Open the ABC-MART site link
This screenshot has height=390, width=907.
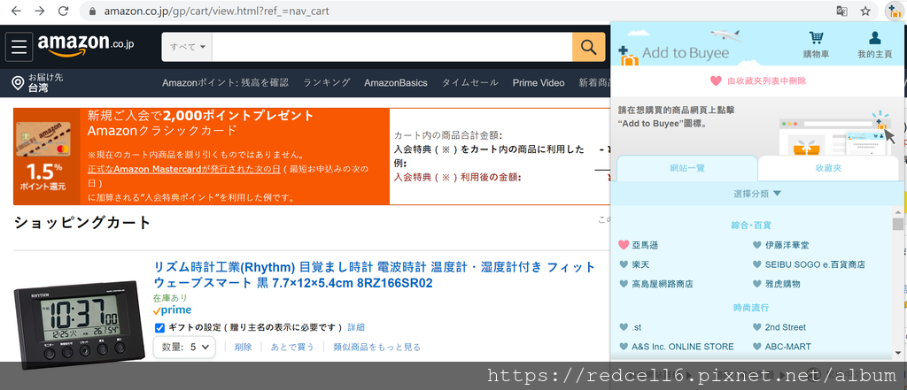point(787,347)
